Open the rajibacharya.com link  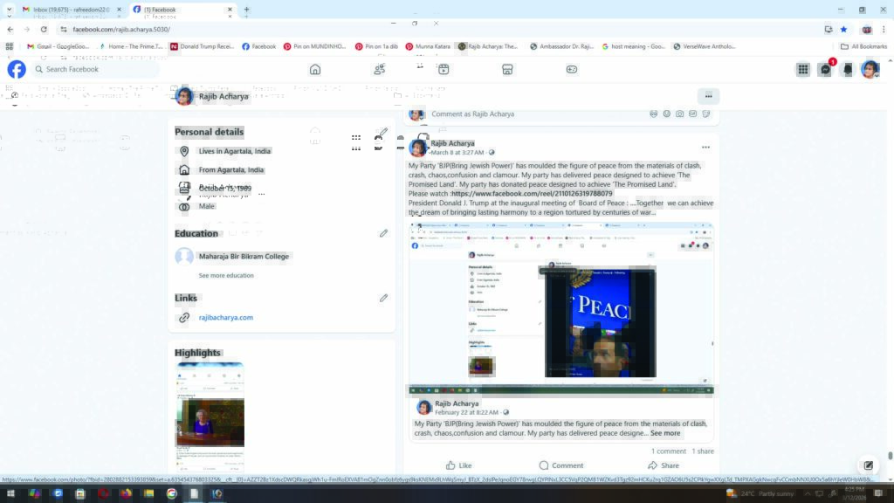(x=226, y=318)
